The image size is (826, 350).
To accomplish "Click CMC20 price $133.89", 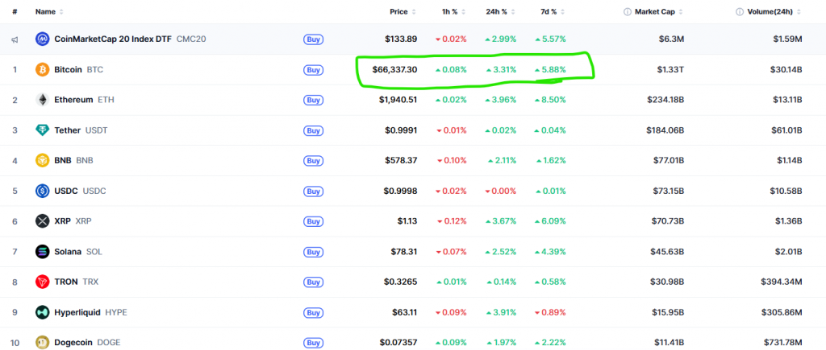I will [x=402, y=39].
